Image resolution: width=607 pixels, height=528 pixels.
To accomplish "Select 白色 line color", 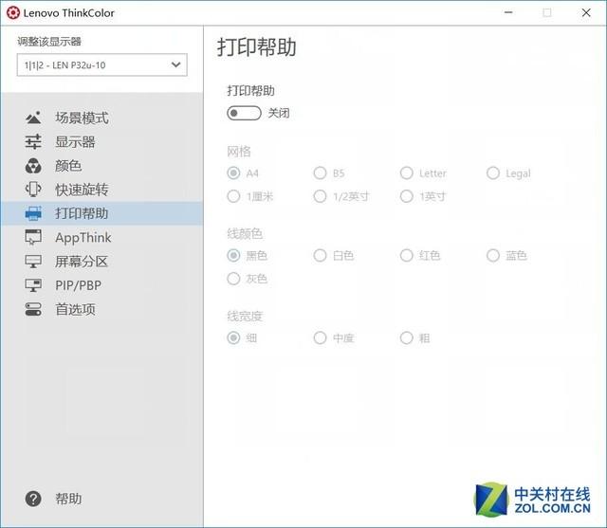I will pos(321,255).
